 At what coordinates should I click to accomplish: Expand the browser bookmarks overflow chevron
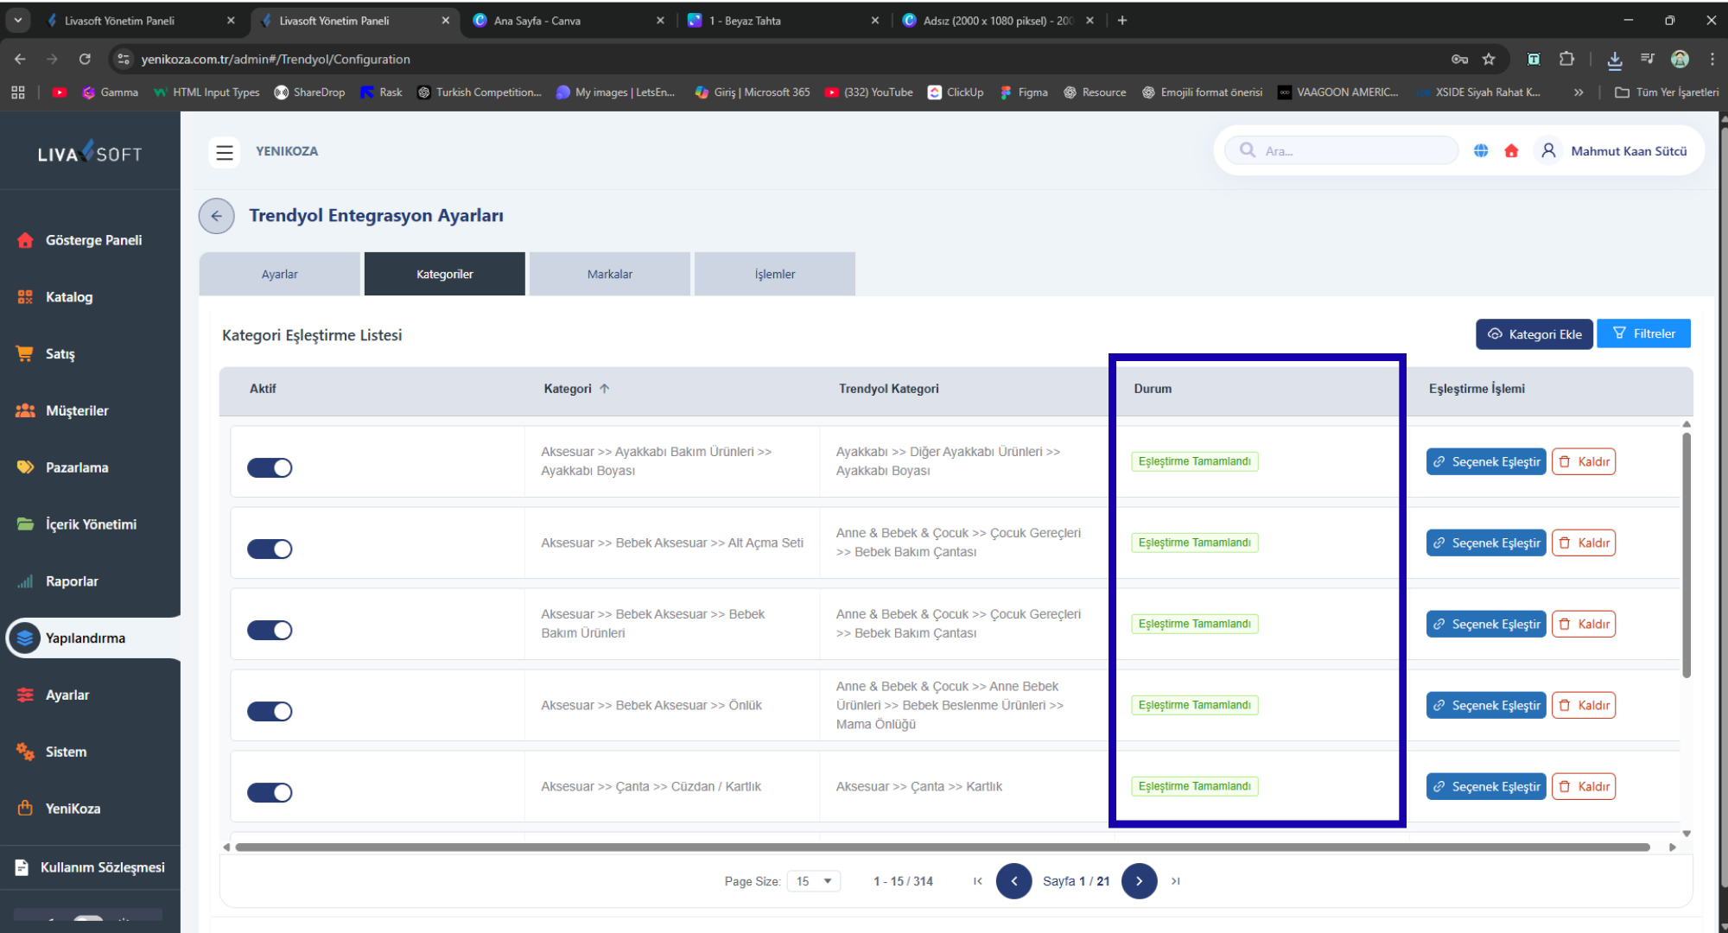(x=1579, y=92)
